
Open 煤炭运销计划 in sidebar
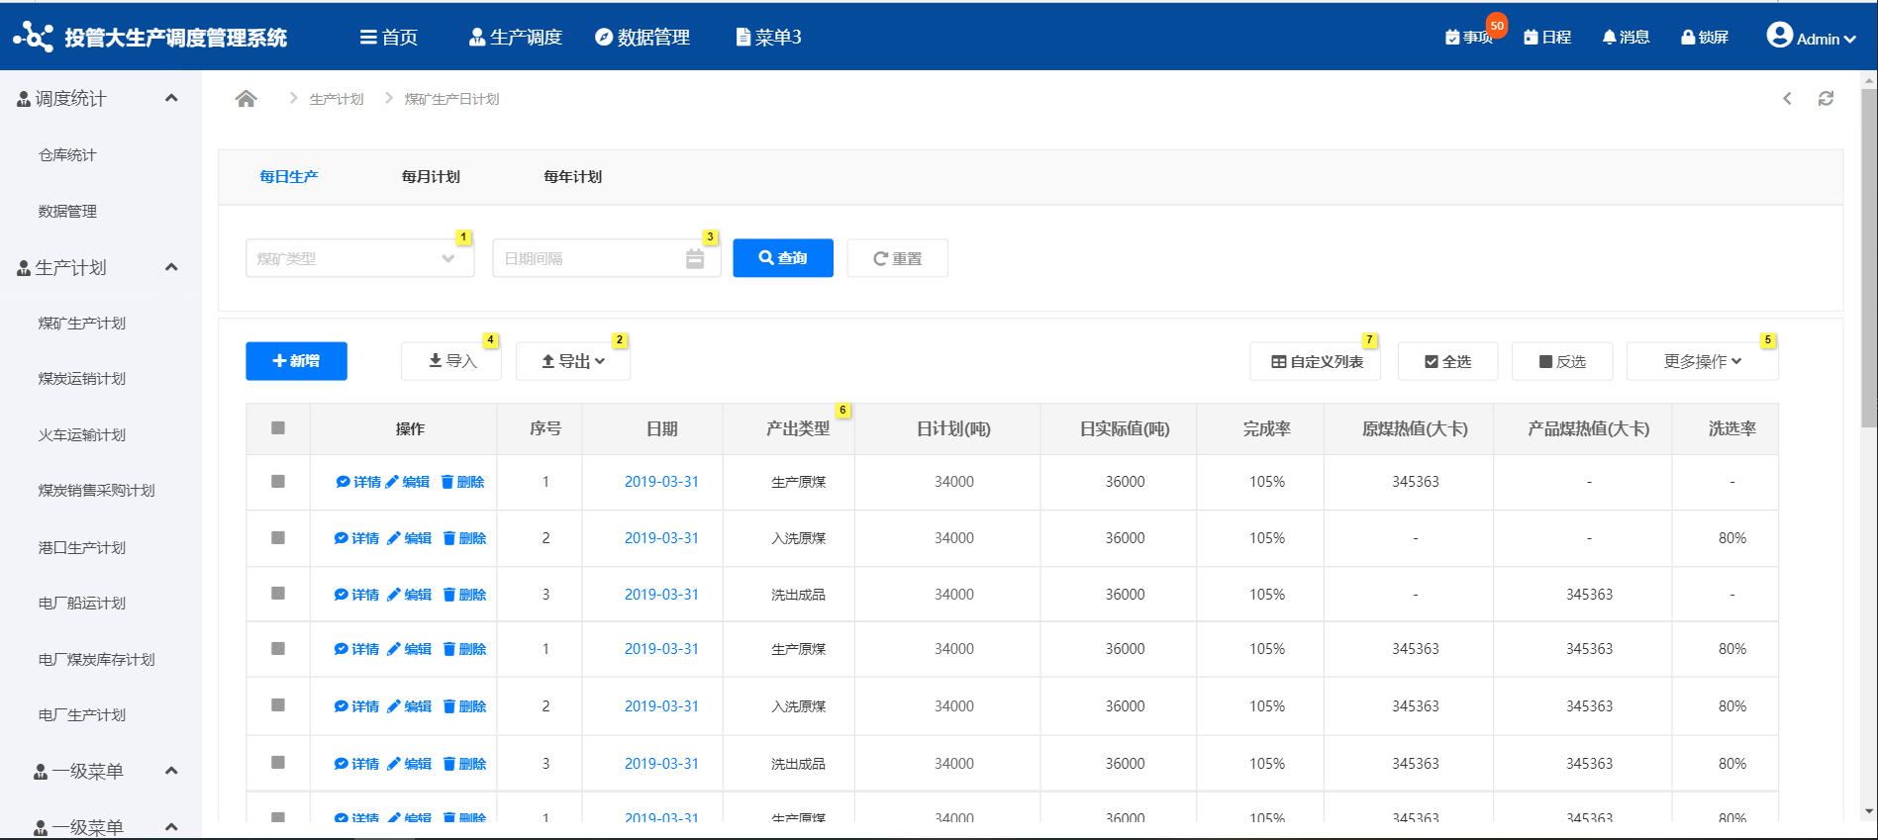pyautogui.click(x=82, y=378)
